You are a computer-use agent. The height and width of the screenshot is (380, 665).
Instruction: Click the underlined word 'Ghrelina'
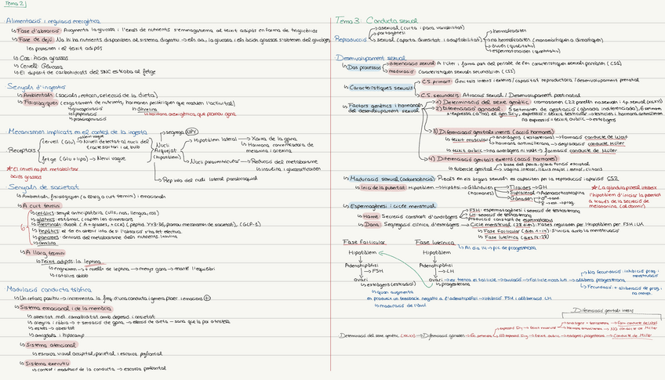tap(147, 109)
